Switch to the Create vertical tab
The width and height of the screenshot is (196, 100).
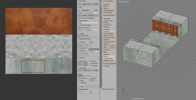click(x=101, y=10)
